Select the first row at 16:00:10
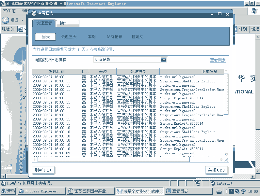260x196 pixels. click(128, 128)
